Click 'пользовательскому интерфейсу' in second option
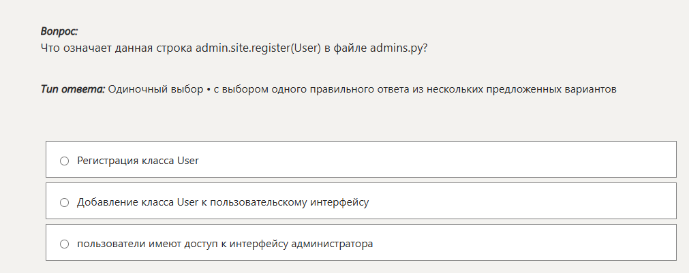The height and width of the screenshot is (273, 689). pos(290,202)
